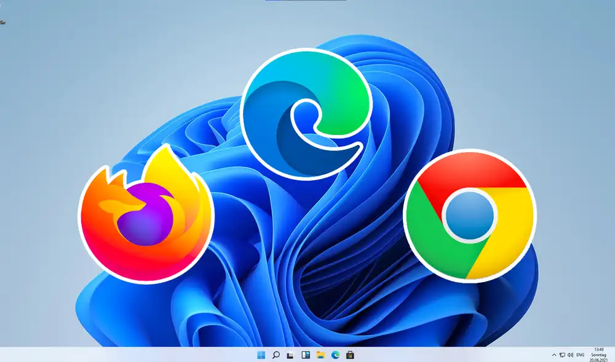Viewport: 615px width, 362px height.
Task: Open Windows Search from the taskbar
Action: [276, 355]
